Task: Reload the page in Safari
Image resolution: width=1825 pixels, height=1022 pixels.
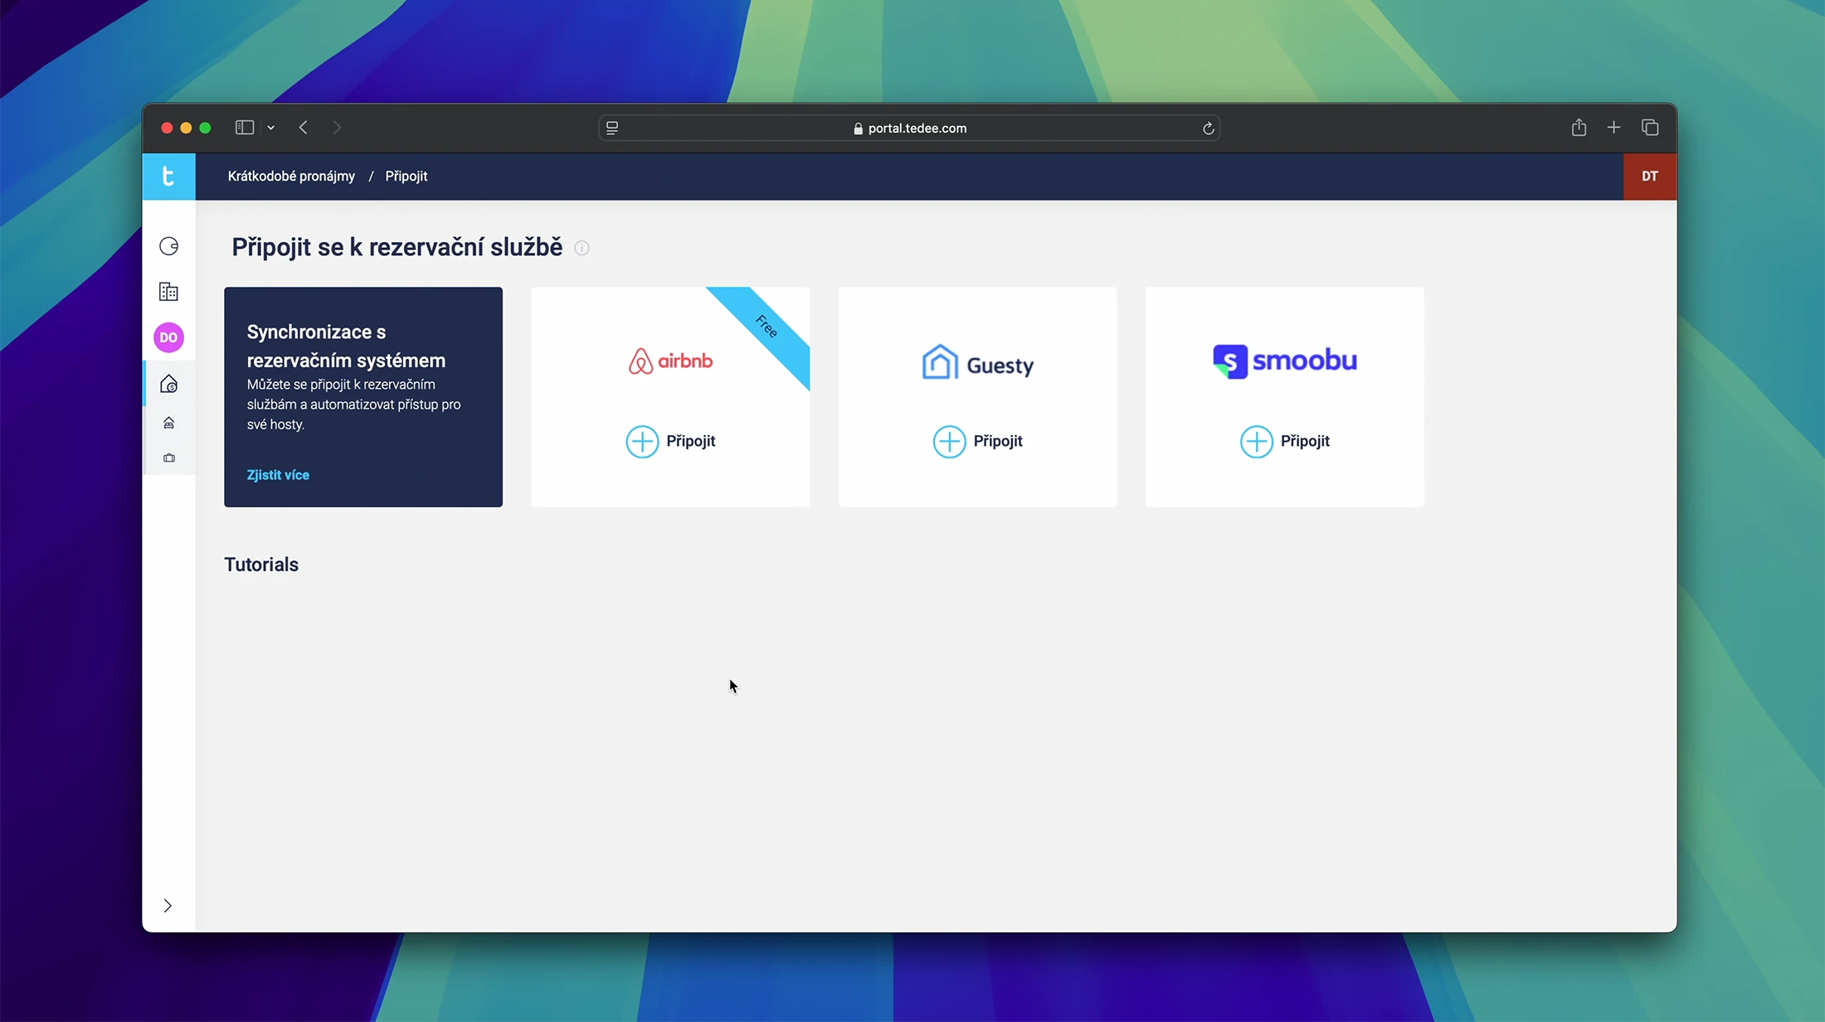Action: pyautogui.click(x=1208, y=128)
